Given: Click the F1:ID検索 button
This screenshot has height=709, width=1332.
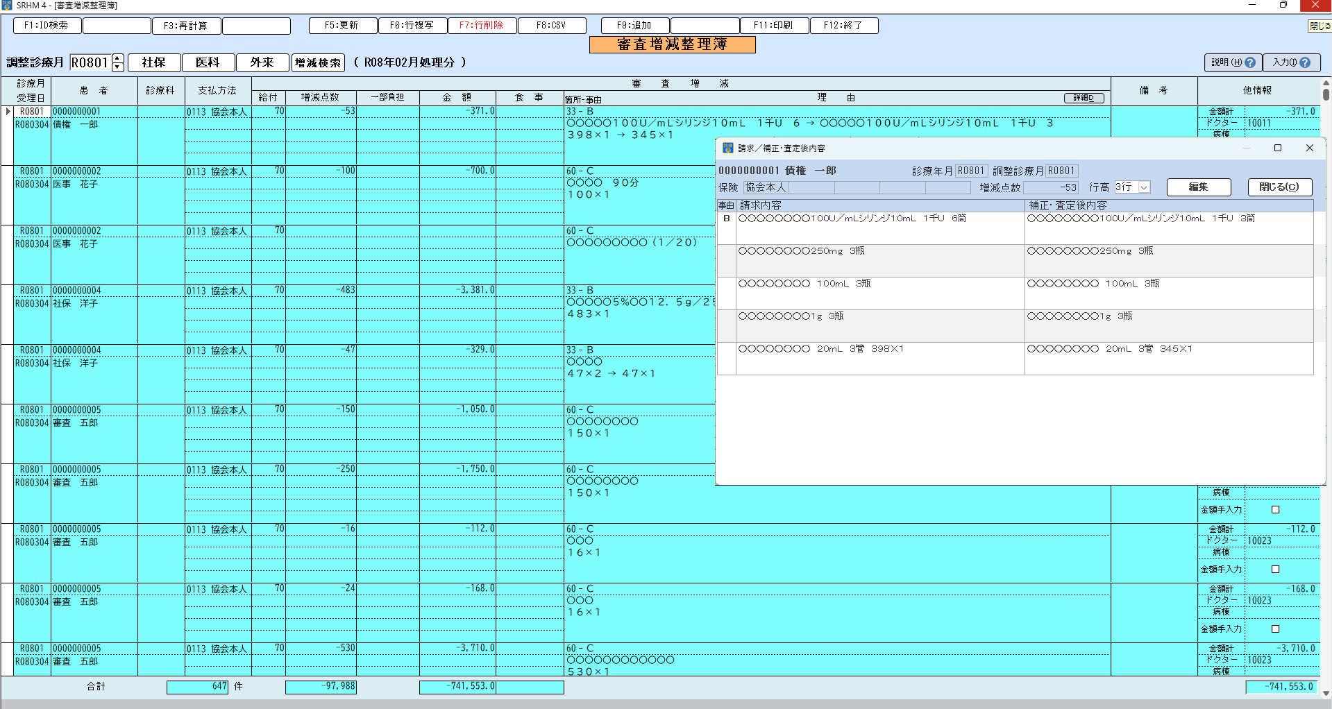Looking at the screenshot, I should (x=47, y=26).
